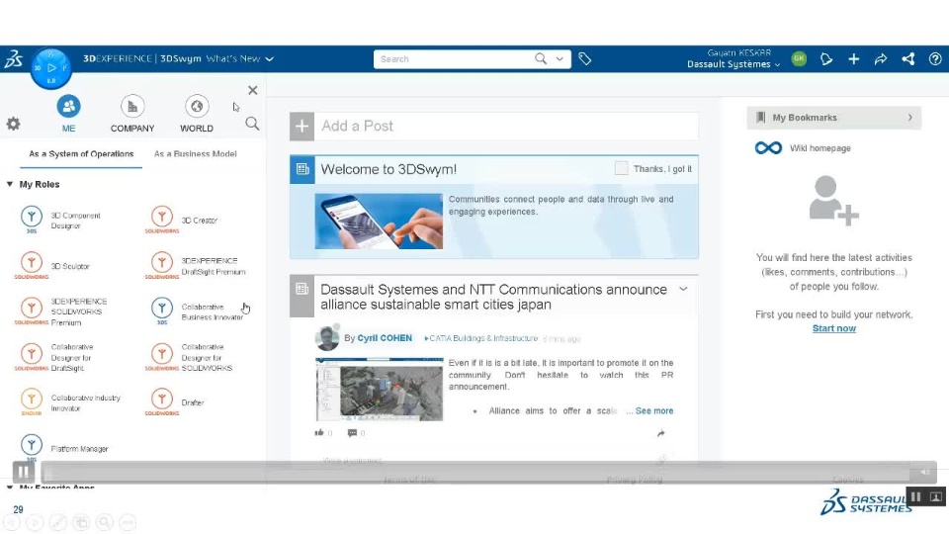
Task: Select 'As a Business Model' tab
Action: pyautogui.click(x=196, y=154)
